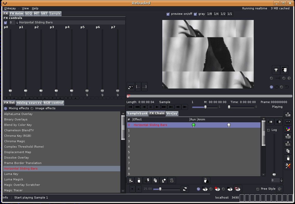The height and width of the screenshot is (204, 295).
Task: Click the theater mask icon beside preview
Action: tap(285, 70)
